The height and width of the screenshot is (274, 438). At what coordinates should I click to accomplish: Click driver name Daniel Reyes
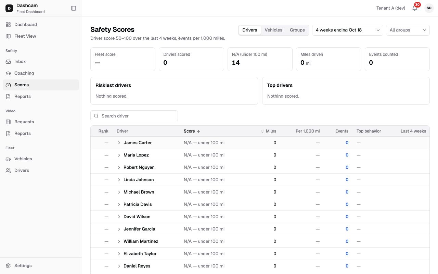coord(137,266)
